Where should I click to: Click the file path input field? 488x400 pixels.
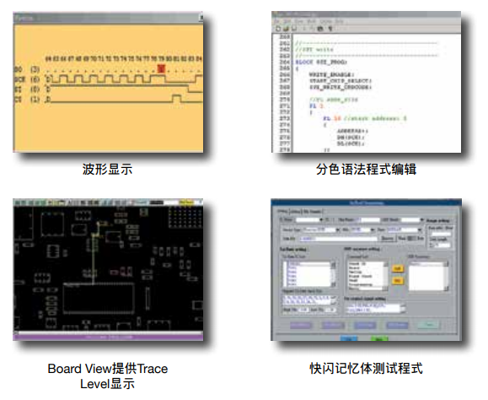pos(338,239)
